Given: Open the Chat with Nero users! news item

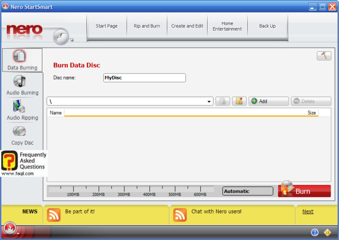Looking at the screenshot, I should tap(217, 211).
